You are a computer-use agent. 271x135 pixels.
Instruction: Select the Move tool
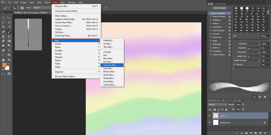[x=9, y=18]
